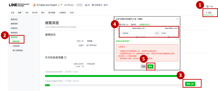This screenshot has height=91, width=218.
Task: Open the 查看費用表 link
Action: pos(144,24)
